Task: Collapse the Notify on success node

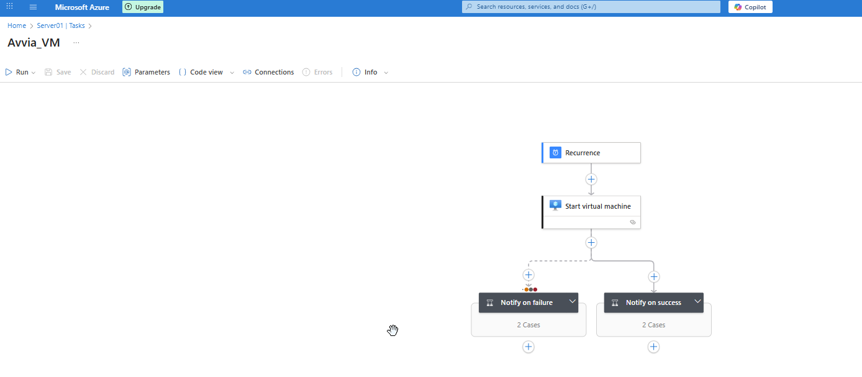Action: click(697, 302)
